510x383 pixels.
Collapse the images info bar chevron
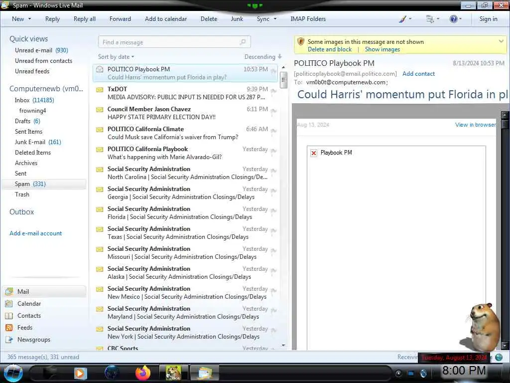[x=501, y=41]
